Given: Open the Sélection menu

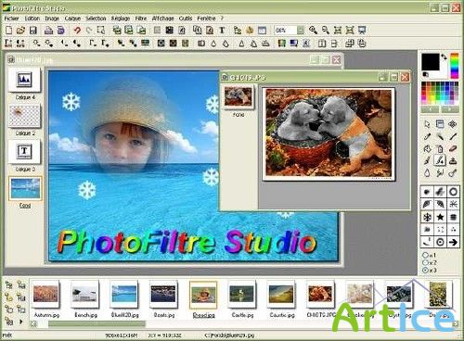Looking at the screenshot, I should point(96,19).
